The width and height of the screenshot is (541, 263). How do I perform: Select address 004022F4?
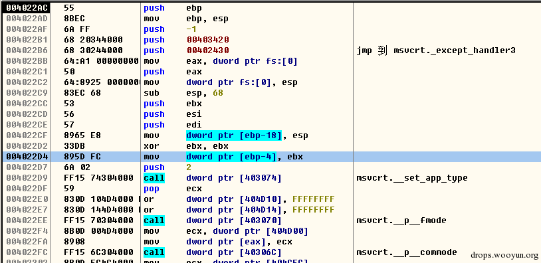[x=27, y=231]
